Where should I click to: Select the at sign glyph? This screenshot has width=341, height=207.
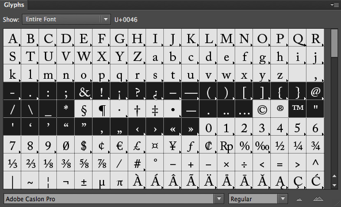pyautogui.click(x=315, y=91)
